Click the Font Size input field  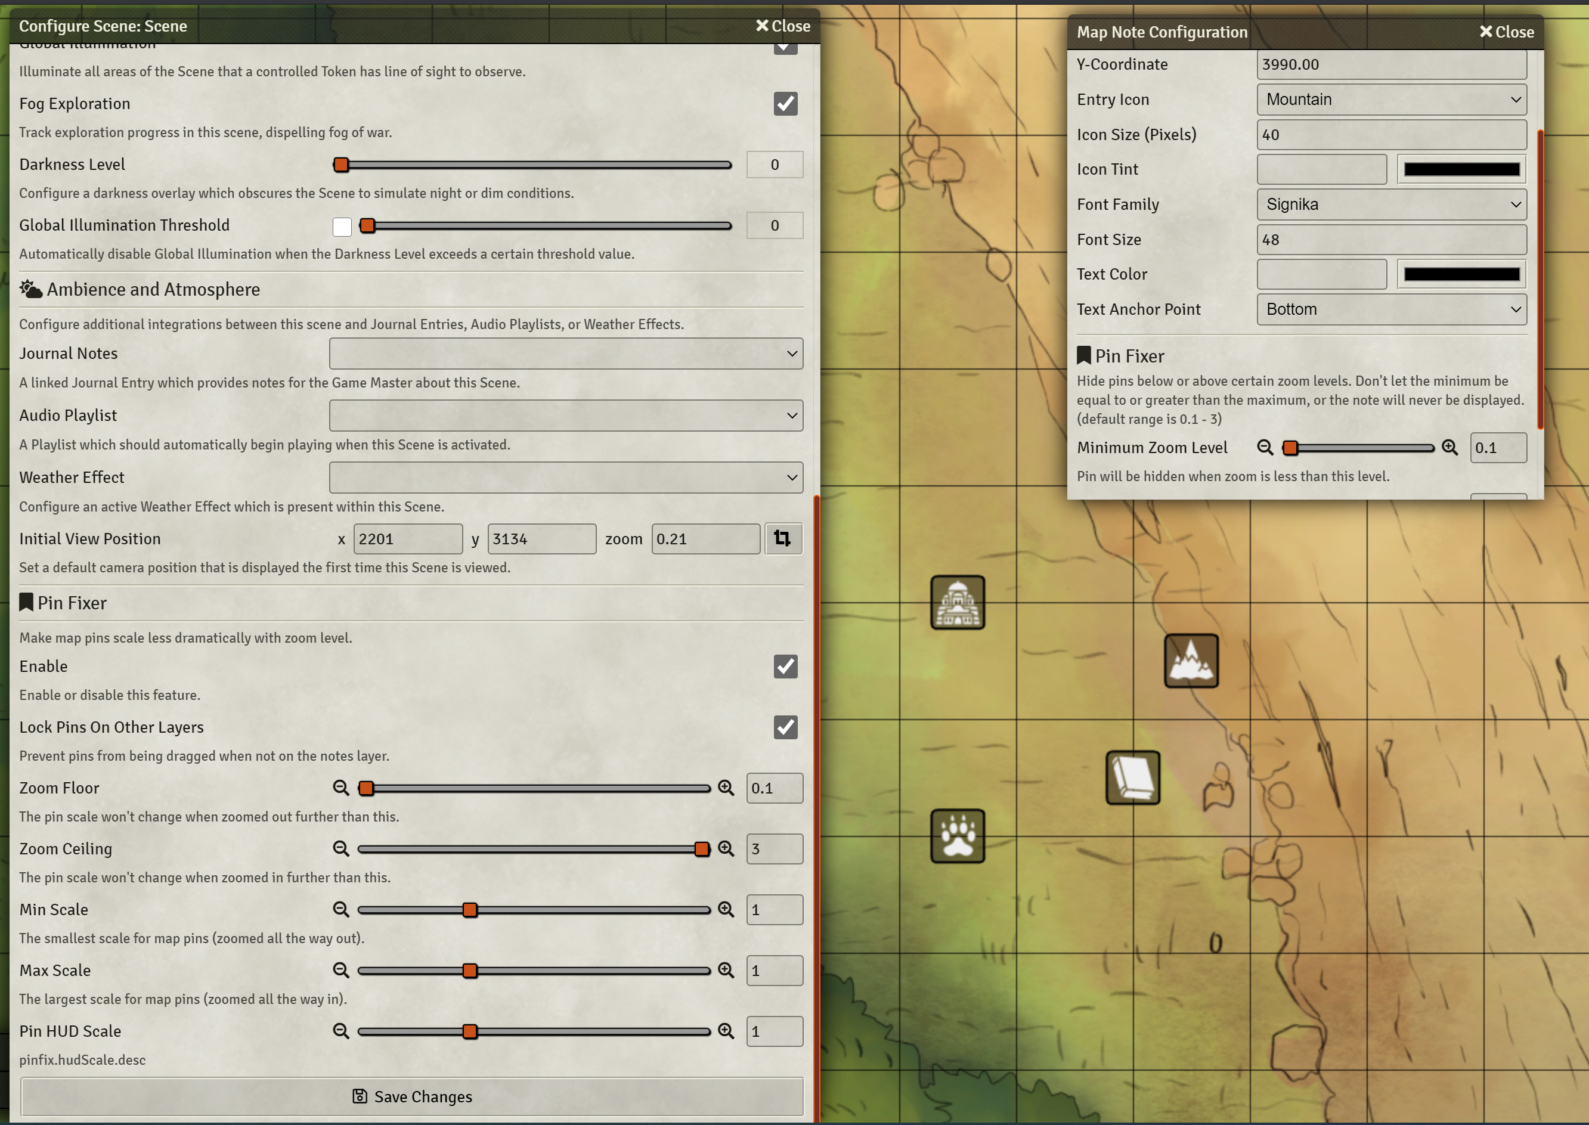(x=1391, y=240)
